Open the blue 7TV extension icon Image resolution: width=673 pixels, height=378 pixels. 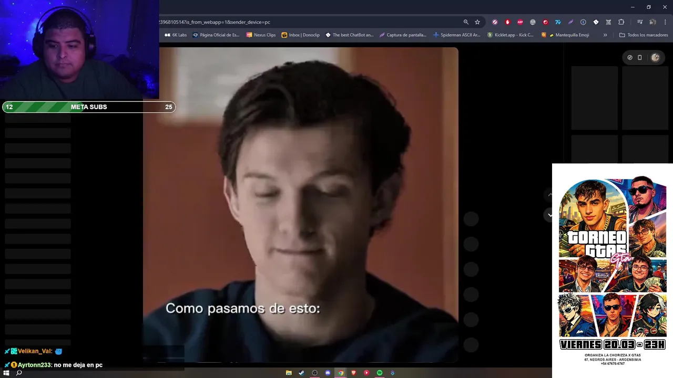pyautogui.click(x=558, y=22)
